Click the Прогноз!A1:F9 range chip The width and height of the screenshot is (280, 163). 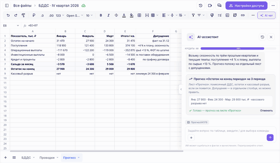[x=197, y=122]
